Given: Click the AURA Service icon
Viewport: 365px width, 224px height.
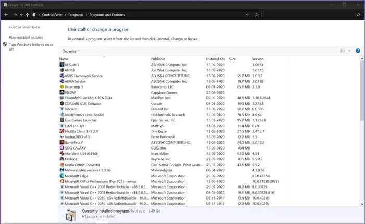Looking at the screenshot, I should coord(62,81).
